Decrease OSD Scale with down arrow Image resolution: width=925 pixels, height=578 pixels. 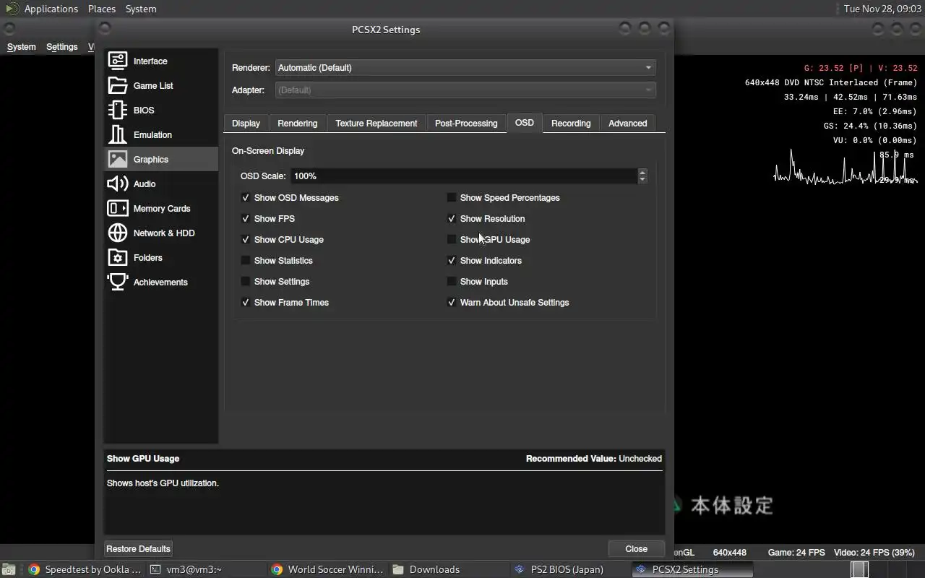coord(642,179)
